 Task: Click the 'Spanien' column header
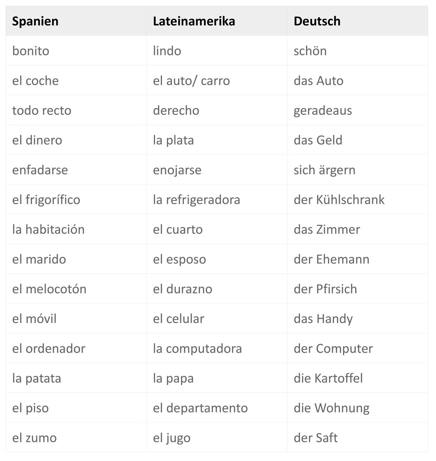point(35,21)
